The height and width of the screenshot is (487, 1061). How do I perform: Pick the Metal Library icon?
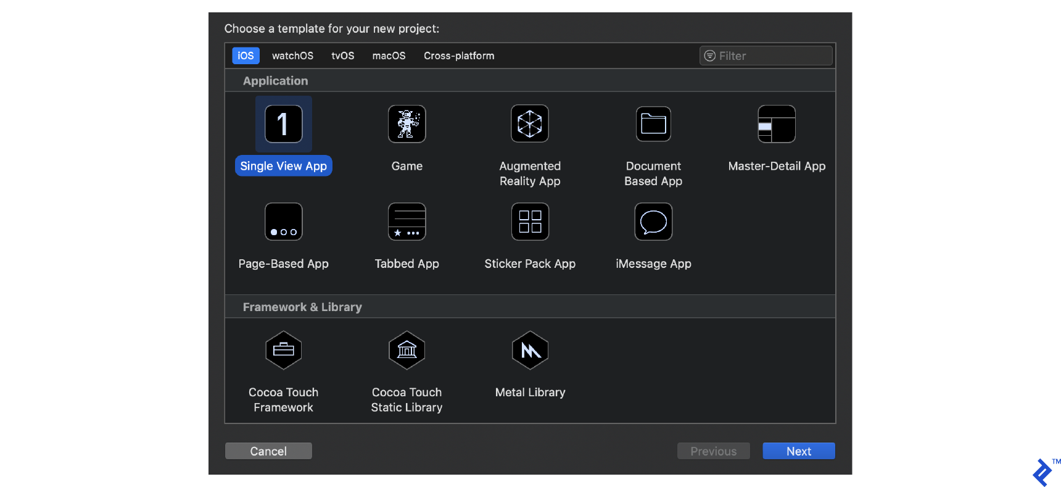[530, 351]
